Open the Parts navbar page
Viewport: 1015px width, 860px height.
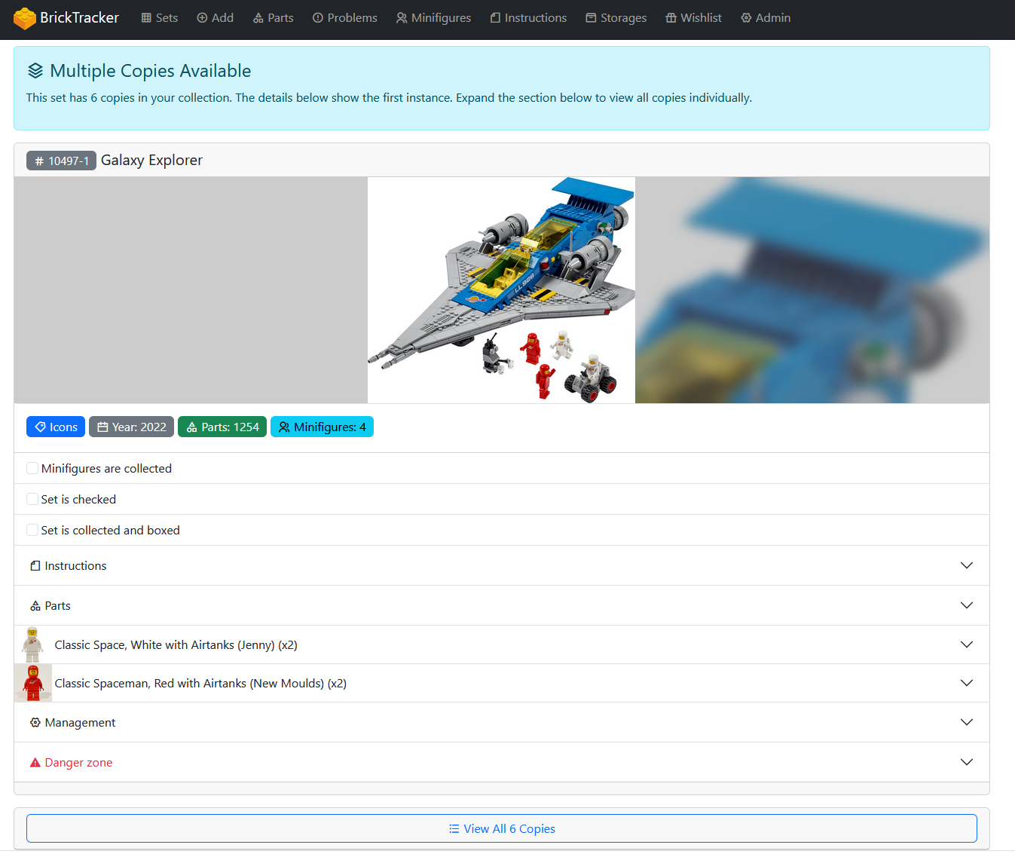pos(274,18)
